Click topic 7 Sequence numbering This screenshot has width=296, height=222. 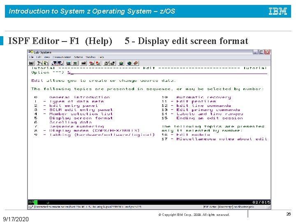pyautogui.click(x=69, y=126)
